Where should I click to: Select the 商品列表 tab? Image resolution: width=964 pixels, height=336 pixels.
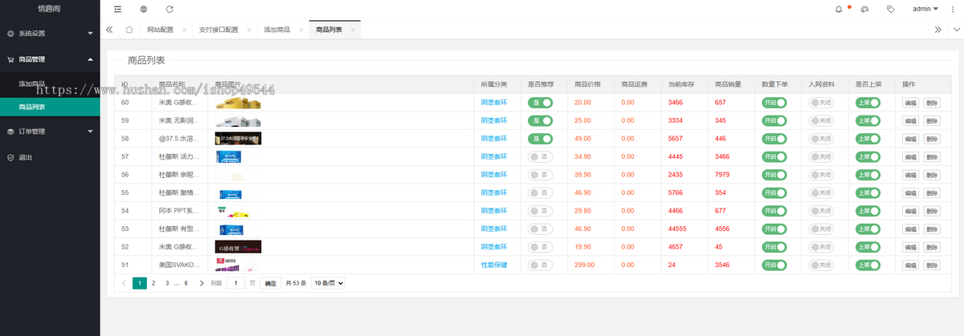pyautogui.click(x=329, y=30)
